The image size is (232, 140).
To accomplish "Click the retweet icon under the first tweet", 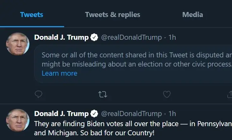I will (102, 94).
